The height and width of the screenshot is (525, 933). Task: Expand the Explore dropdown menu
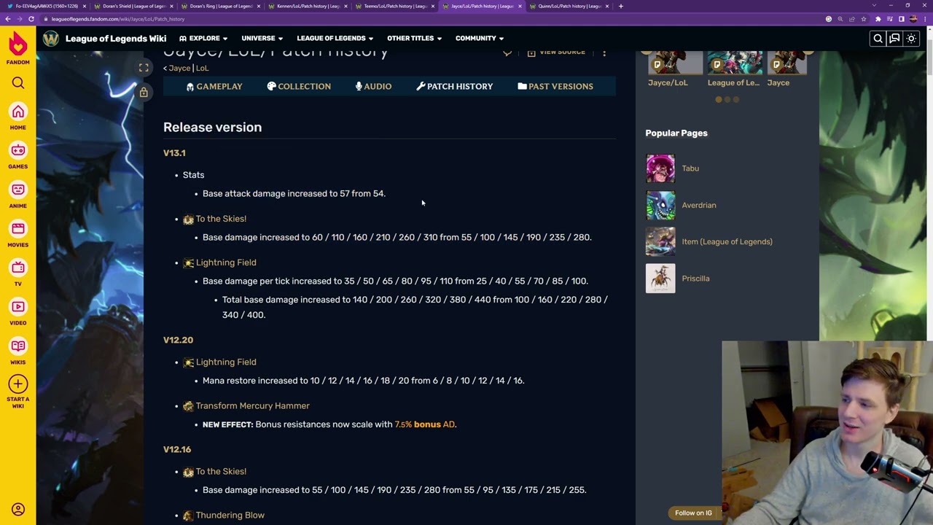(203, 38)
